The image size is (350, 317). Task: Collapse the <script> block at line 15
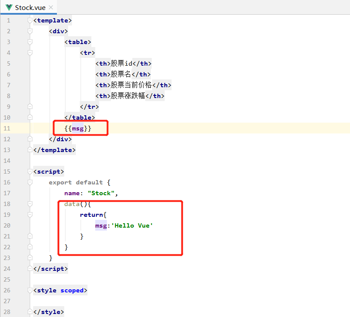pos(30,171)
